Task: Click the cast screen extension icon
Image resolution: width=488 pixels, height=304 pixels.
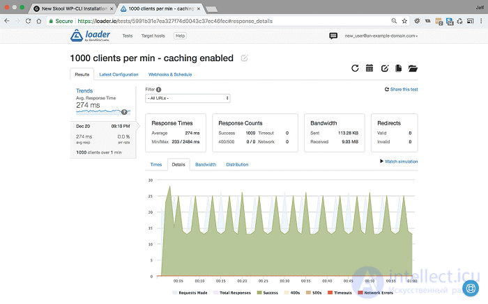Action: (471, 21)
